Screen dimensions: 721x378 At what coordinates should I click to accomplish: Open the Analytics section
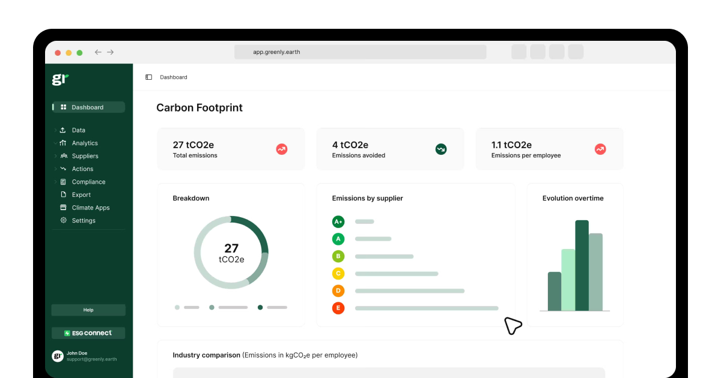tap(85, 143)
